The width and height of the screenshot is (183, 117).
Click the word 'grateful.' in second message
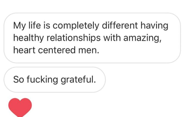(x=78, y=80)
